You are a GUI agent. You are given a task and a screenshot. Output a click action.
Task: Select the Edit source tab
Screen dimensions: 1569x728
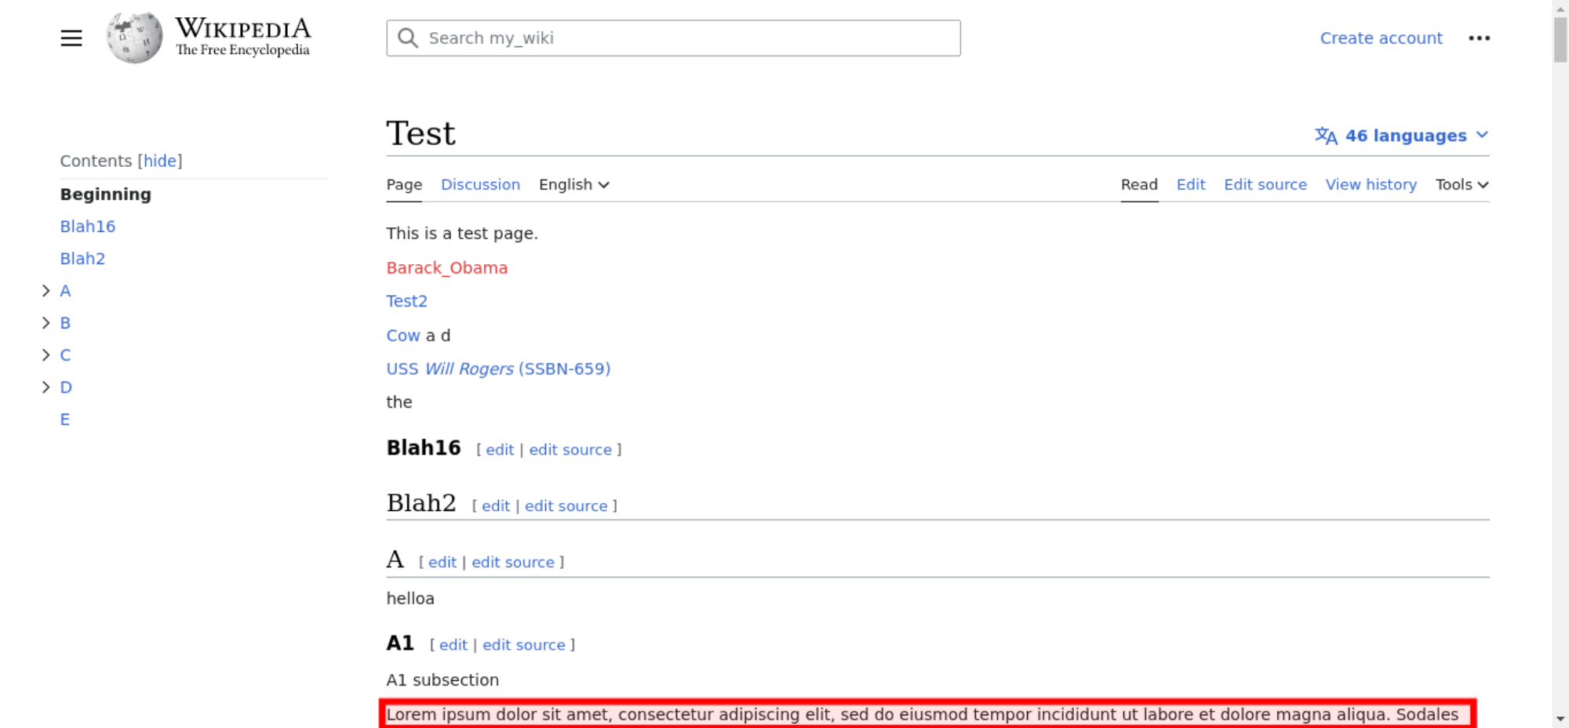(1265, 184)
